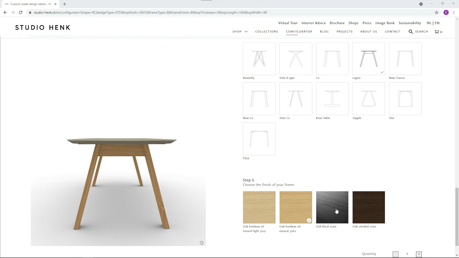Go forward with browser forward arrow
This screenshot has width=459, height=258.
(13, 12)
